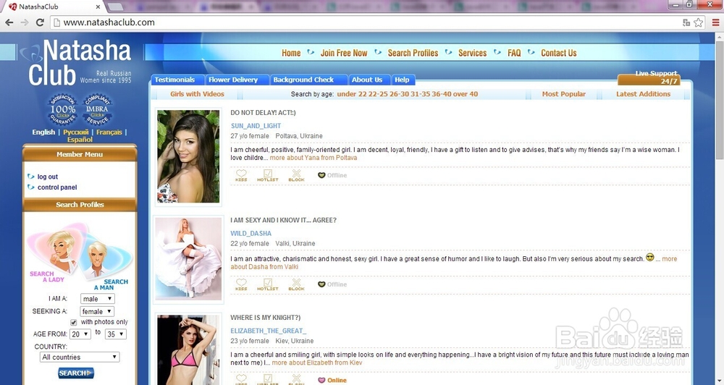The image size is (724, 385).
Task: Open the AGE FROM dropdown showing 20
Action: [x=80, y=334]
